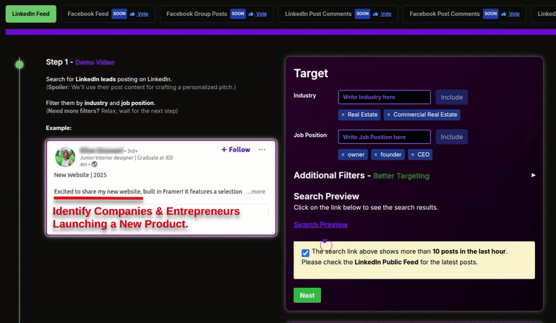Open the Search Preview link
Image resolution: width=556 pixels, height=323 pixels.
point(320,224)
